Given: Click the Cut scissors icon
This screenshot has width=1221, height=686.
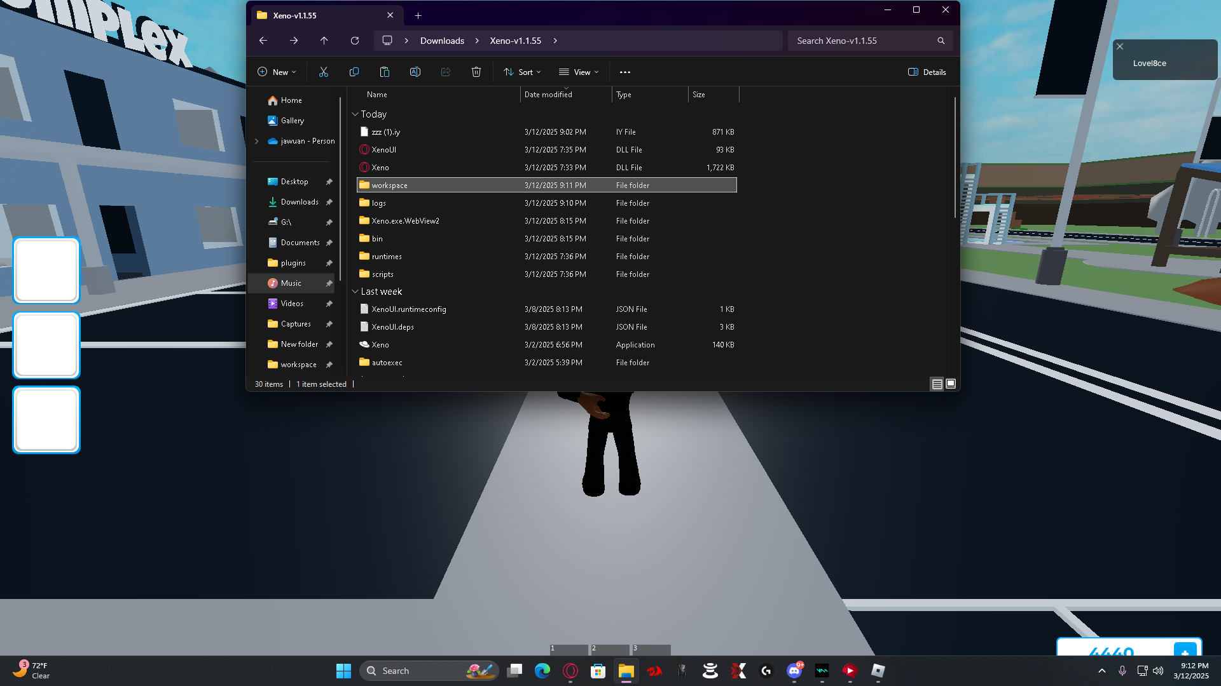Looking at the screenshot, I should click(x=323, y=72).
